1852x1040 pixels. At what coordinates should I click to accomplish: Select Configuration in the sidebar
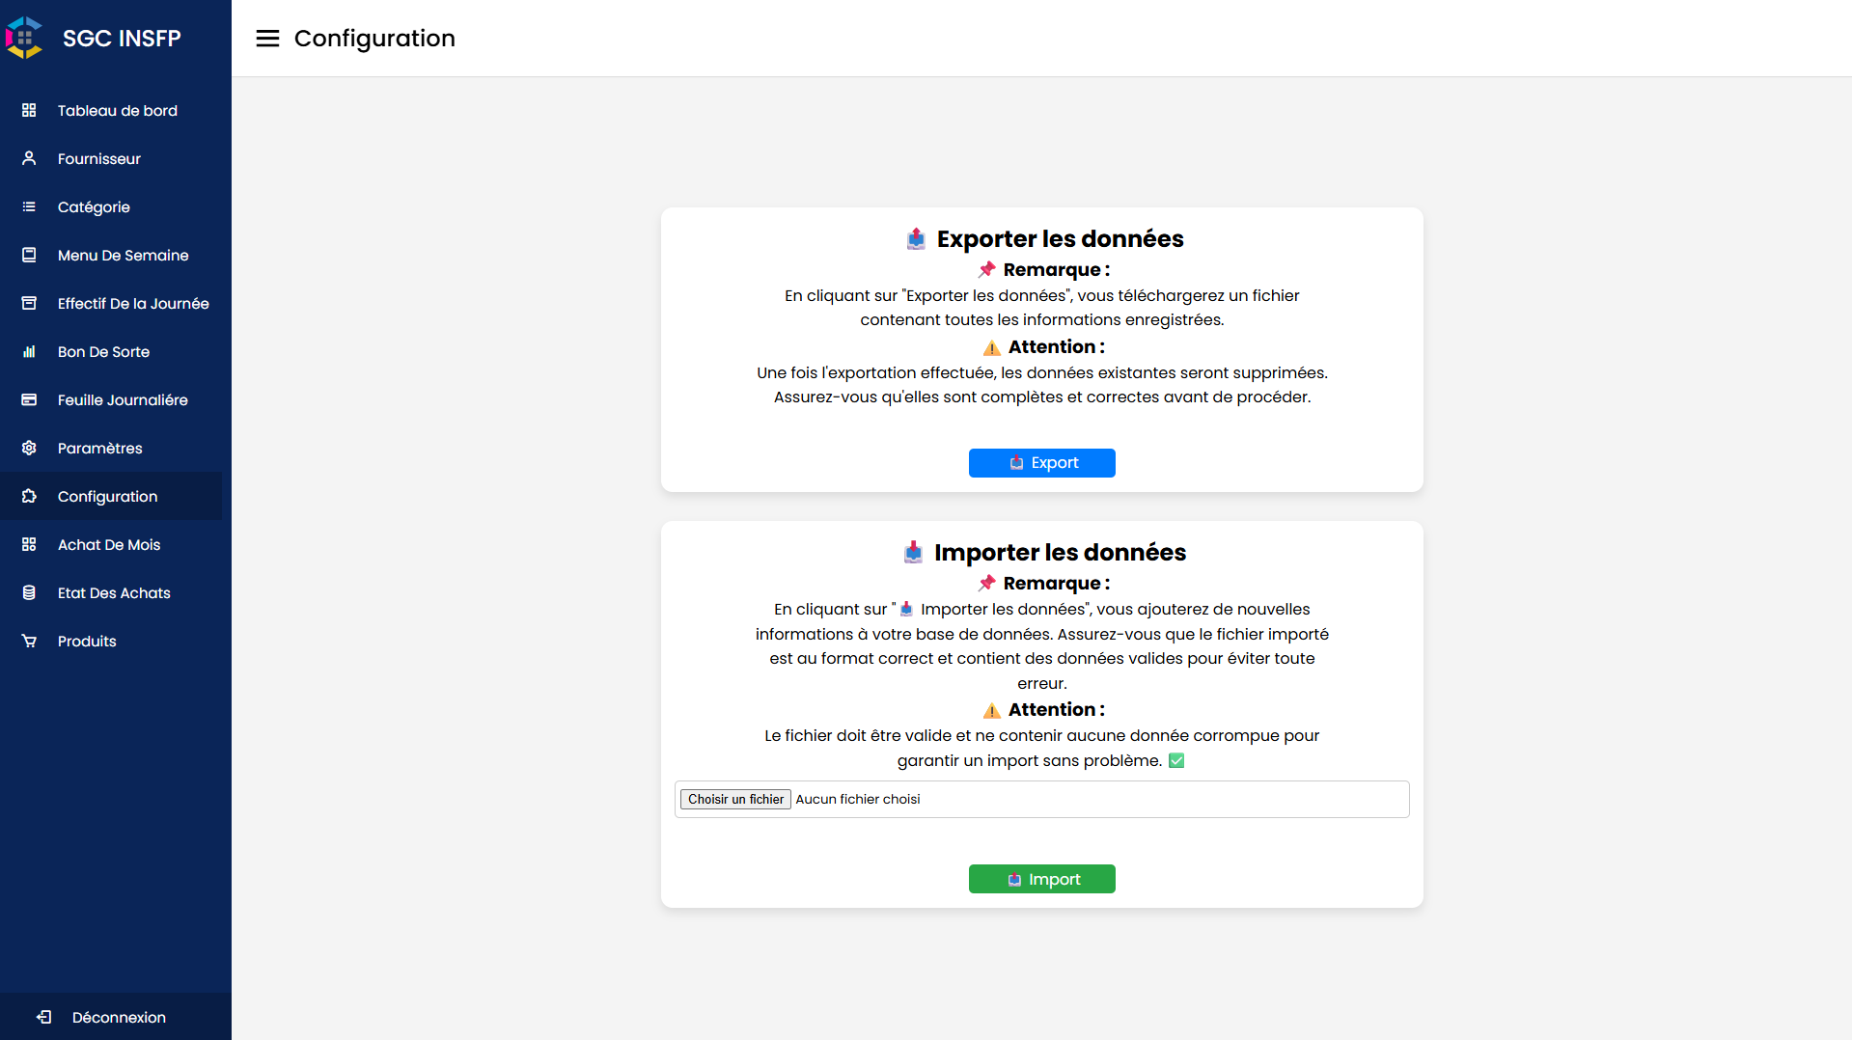[x=107, y=496]
